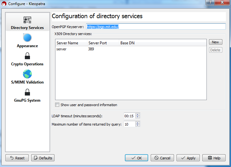Click the question mark help button in title bar

tap(210, 2)
